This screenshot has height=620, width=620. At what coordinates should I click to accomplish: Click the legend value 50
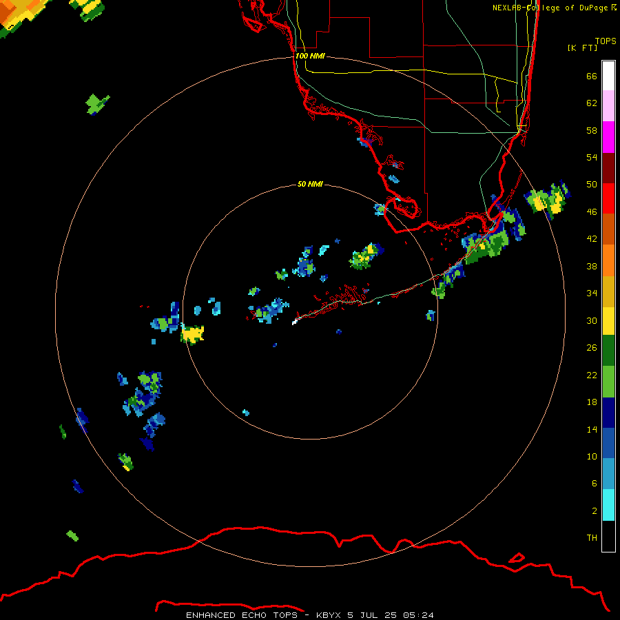592,184
